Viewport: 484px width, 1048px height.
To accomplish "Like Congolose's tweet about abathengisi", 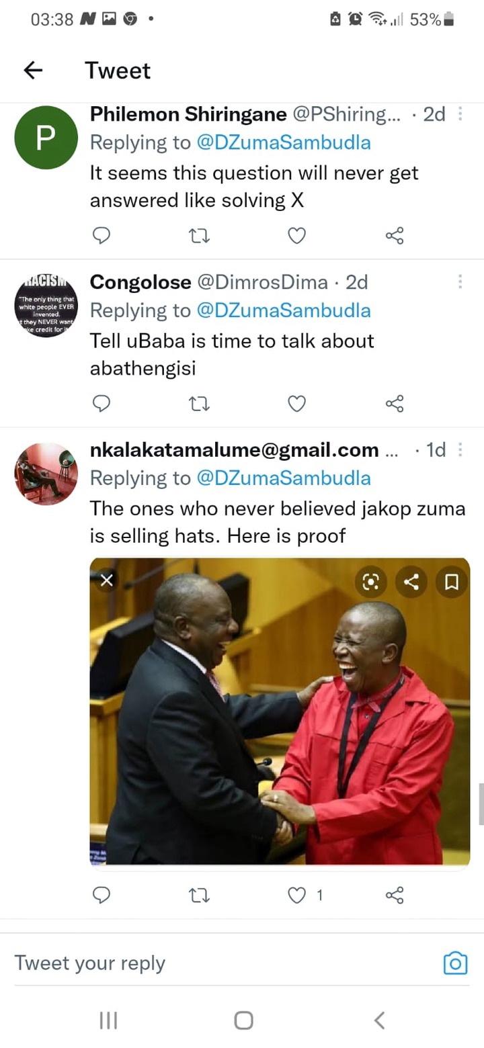I will (x=296, y=403).
